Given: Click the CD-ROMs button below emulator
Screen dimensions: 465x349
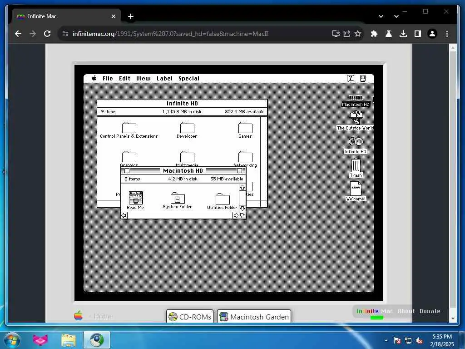Looking at the screenshot, I should [190, 317].
